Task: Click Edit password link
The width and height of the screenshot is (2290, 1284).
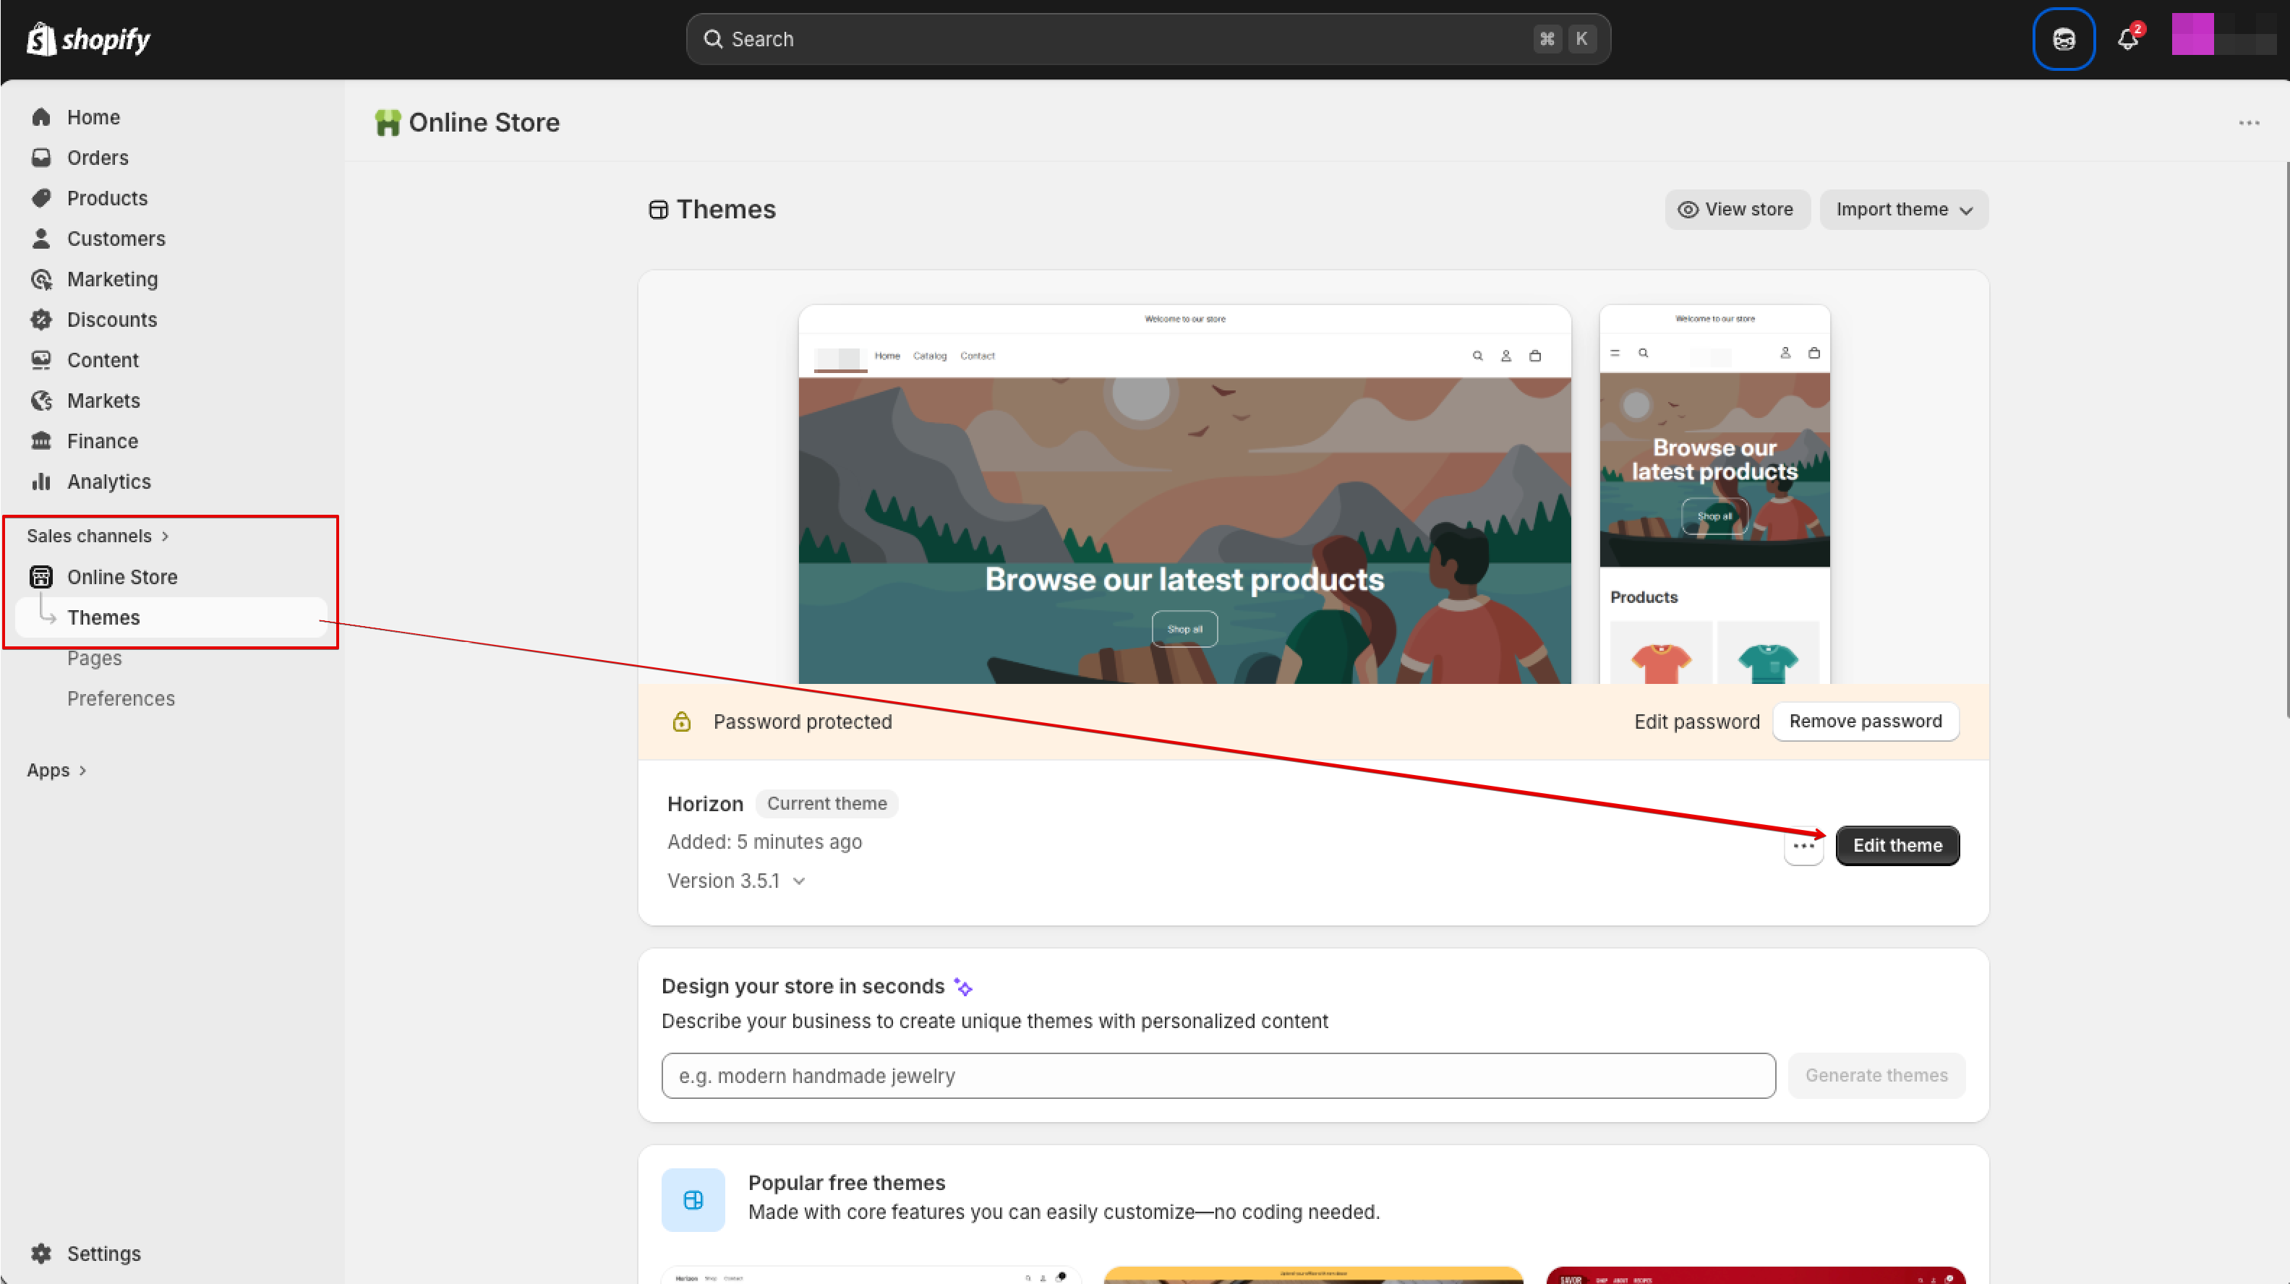Action: click(1696, 722)
